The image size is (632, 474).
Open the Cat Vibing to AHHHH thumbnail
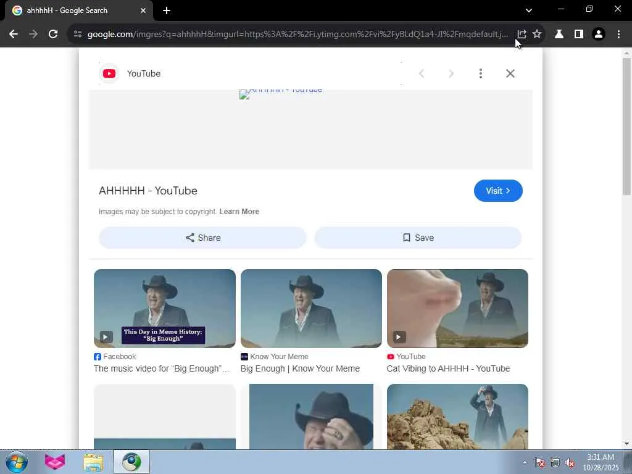pos(457,309)
